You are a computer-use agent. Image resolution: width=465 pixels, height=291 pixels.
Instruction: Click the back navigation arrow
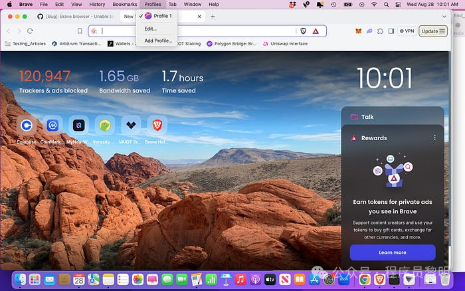tap(9, 31)
